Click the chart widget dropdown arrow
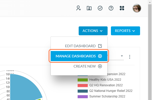 (122, 56)
